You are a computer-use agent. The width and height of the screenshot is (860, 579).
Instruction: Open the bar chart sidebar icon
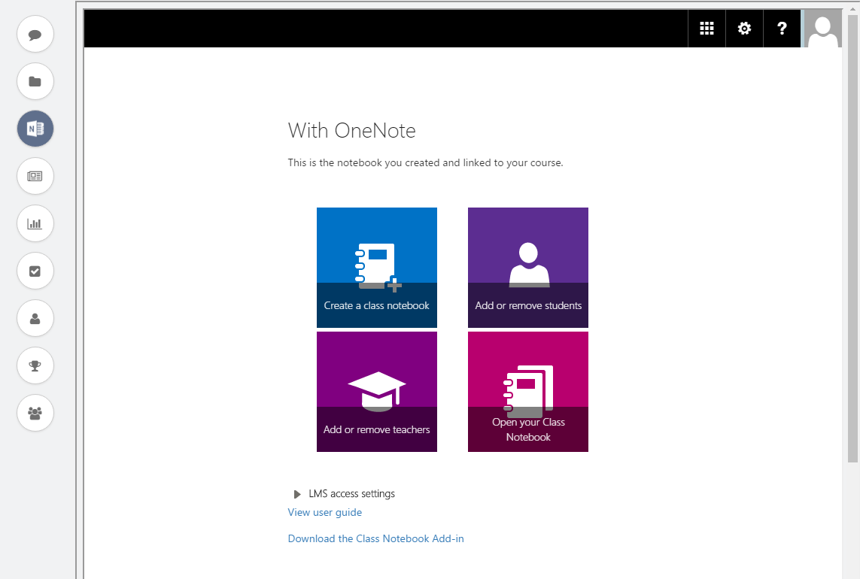click(35, 223)
